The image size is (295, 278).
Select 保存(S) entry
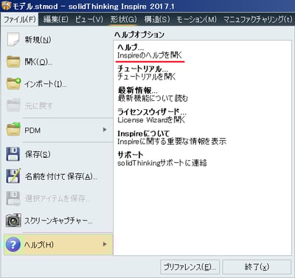pos(38,154)
